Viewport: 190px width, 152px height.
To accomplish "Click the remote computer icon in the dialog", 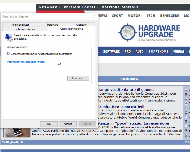I will [9, 37].
